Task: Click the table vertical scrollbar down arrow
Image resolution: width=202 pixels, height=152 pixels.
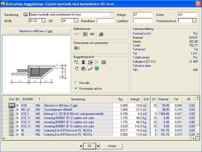Action: click(198, 134)
